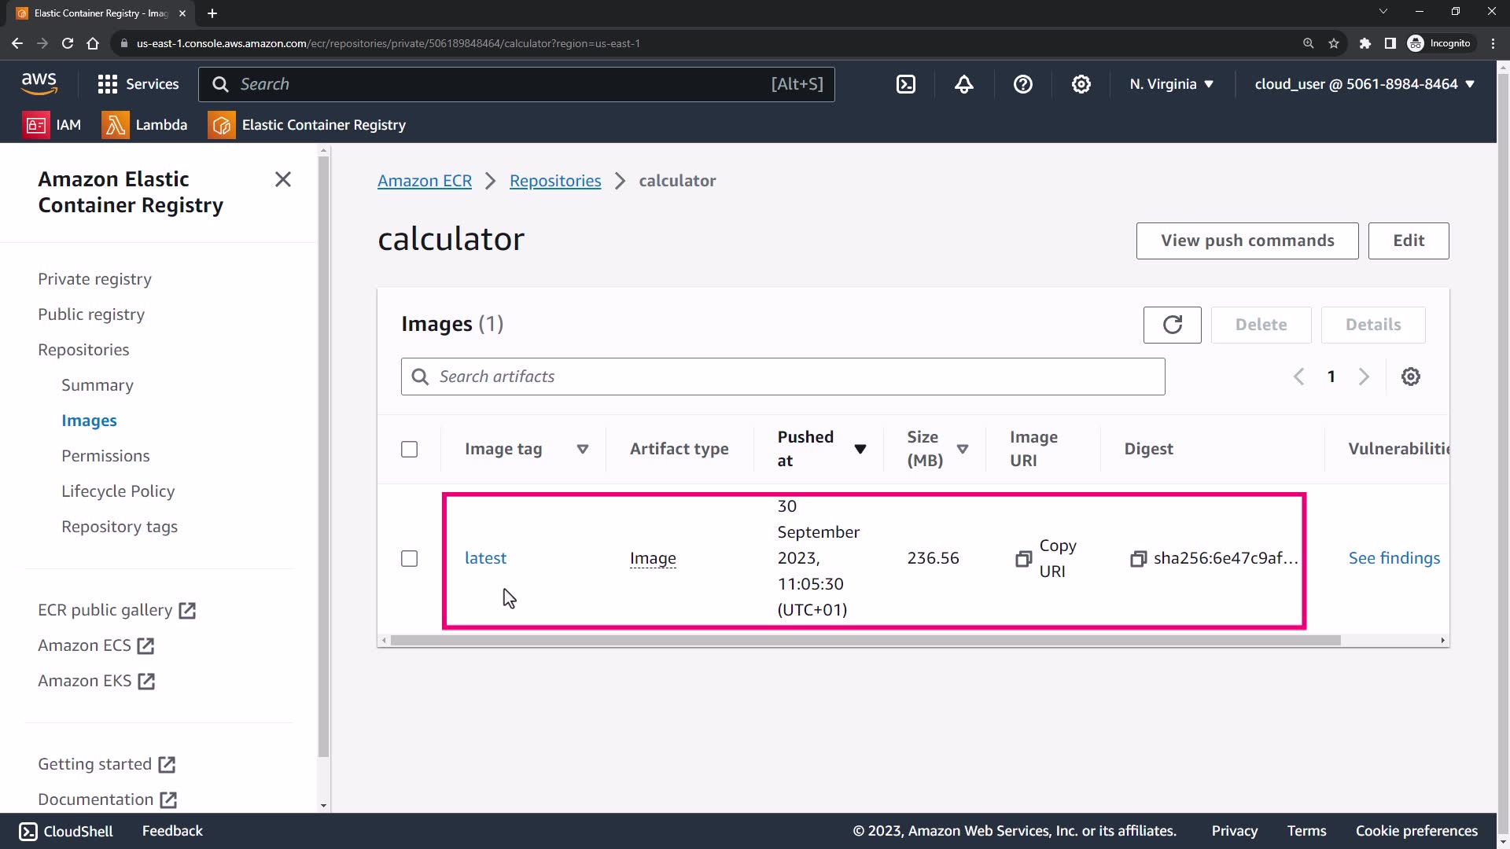Select all images checkbox in header

click(x=409, y=449)
